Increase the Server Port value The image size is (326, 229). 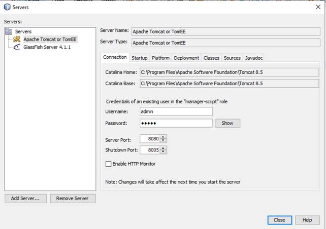click(163, 137)
